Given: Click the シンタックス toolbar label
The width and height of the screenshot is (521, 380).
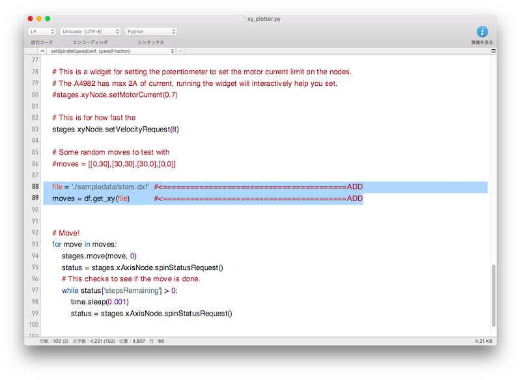Looking at the screenshot, I should (x=151, y=42).
